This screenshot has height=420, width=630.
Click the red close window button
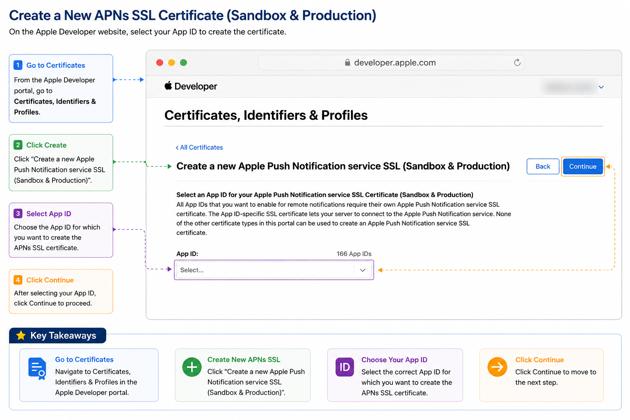[x=160, y=62]
